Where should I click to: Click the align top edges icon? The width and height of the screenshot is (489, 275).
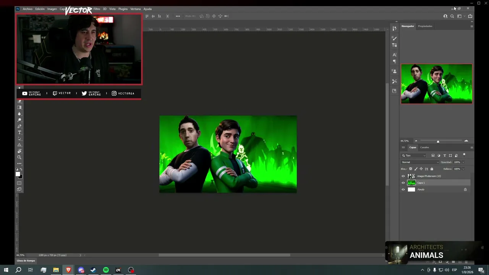[x=147, y=16]
